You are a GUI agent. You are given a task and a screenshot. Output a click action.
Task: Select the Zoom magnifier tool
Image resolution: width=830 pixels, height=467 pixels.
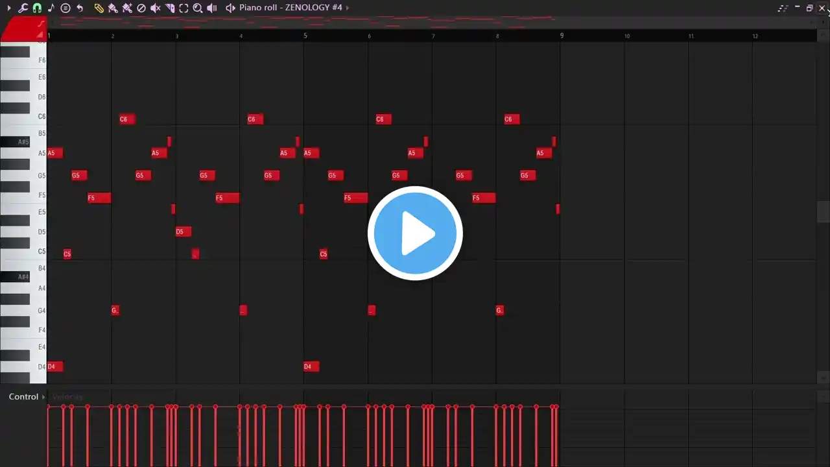tap(198, 8)
